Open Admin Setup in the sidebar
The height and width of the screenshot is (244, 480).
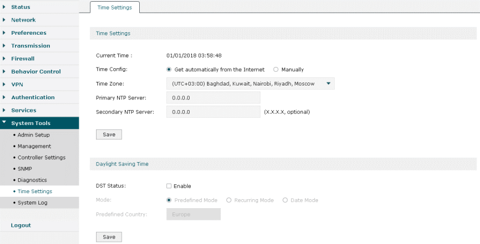click(x=34, y=135)
